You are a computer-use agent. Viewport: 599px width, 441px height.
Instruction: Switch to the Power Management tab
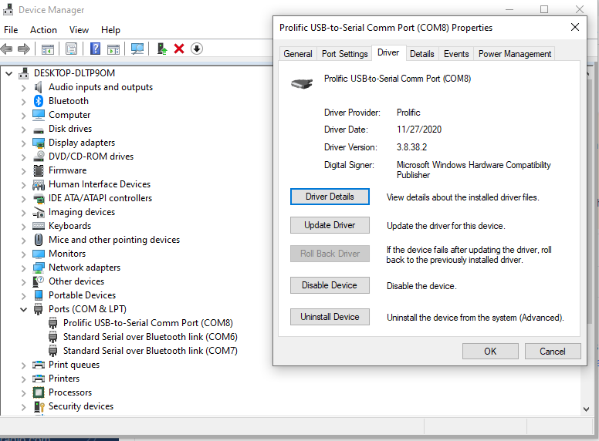[x=515, y=54]
